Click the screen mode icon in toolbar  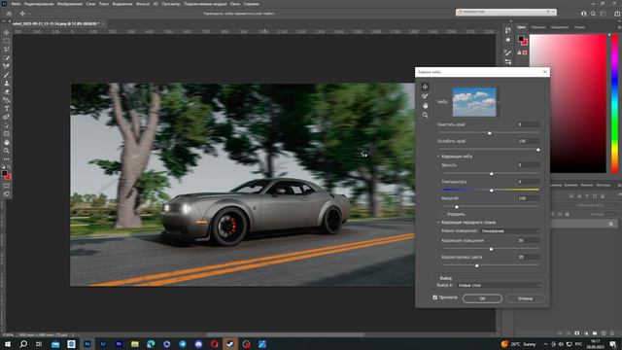7,194
